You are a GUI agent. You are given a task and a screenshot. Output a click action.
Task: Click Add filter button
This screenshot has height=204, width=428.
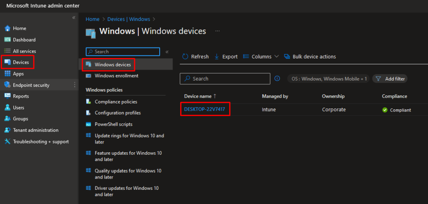tap(390, 79)
